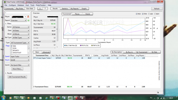178x100 pixels.
Task: Click the More Filters button
Action: (x=17, y=69)
